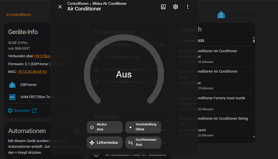Click the oscillation-off icon in Oszillationsart control
Viewport: 278px width, 159px height.
[x=131, y=142]
